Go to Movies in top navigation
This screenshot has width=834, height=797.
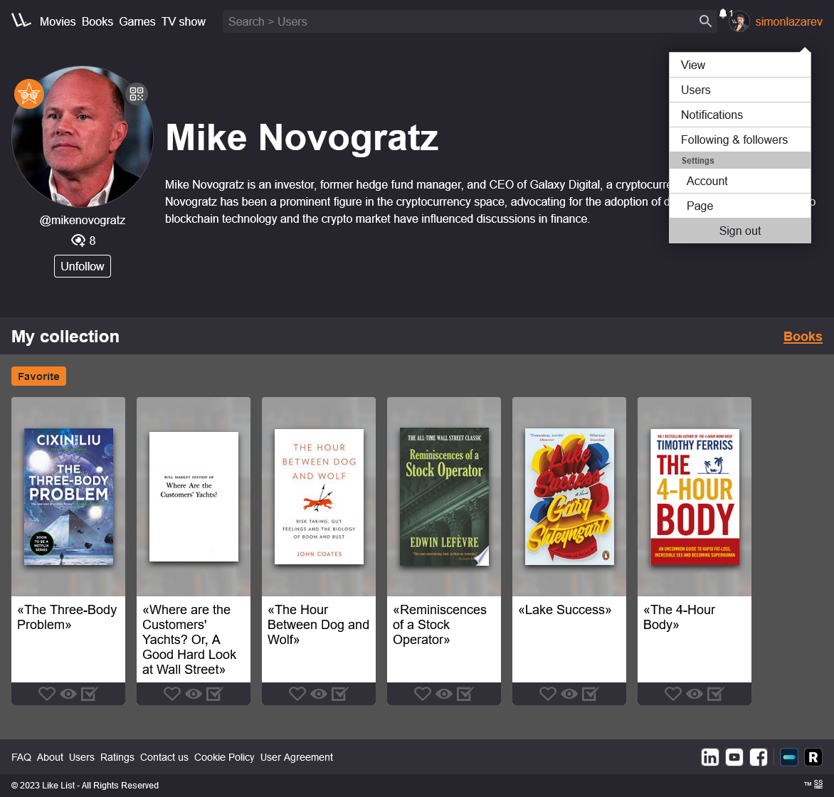point(58,22)
